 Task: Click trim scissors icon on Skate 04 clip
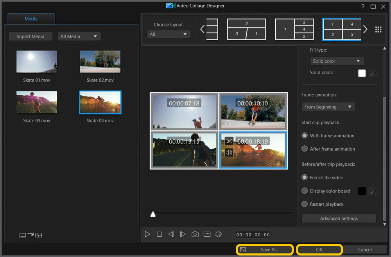[229, 141]
